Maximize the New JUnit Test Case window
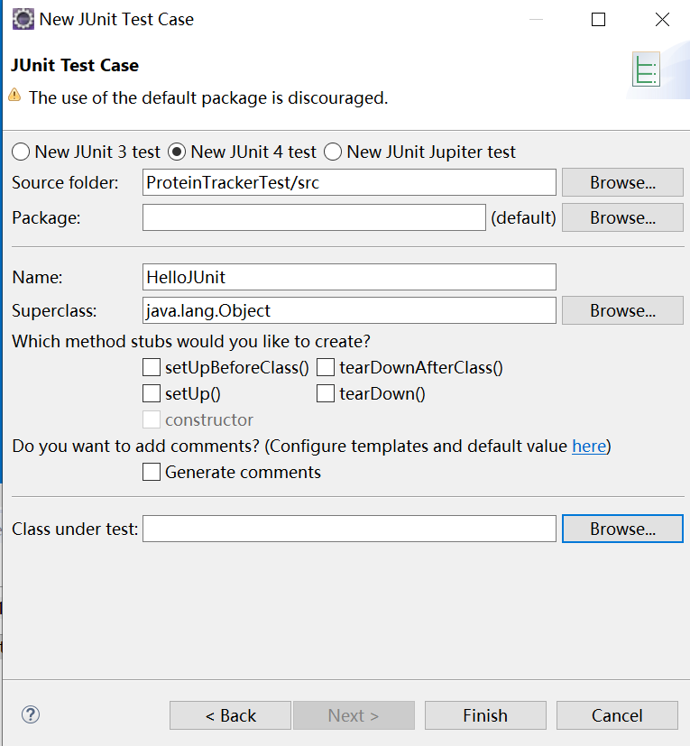 click(598, 19)
